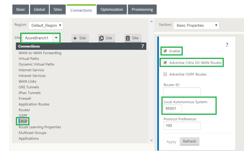Open the OSPF entry
This screenshot has height=151, width=244.
click(23, 116)
